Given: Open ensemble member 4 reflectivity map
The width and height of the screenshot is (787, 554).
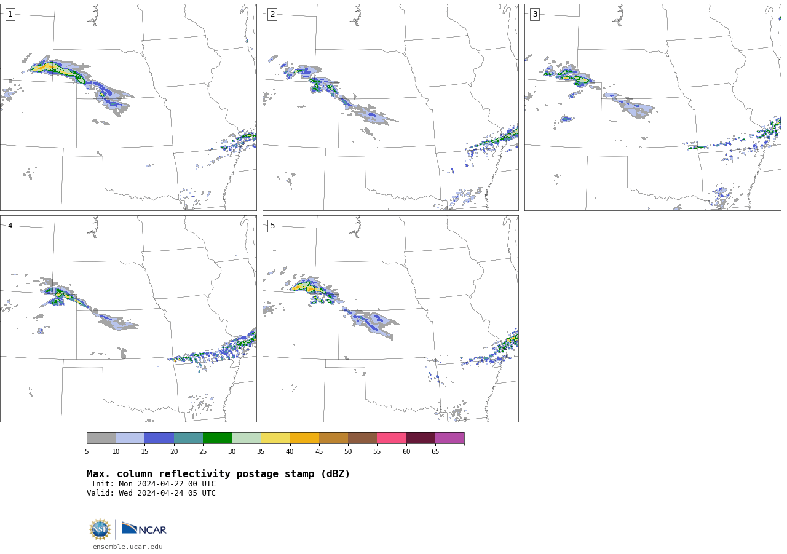Looking at the screenshot, I should coord(128,319).
